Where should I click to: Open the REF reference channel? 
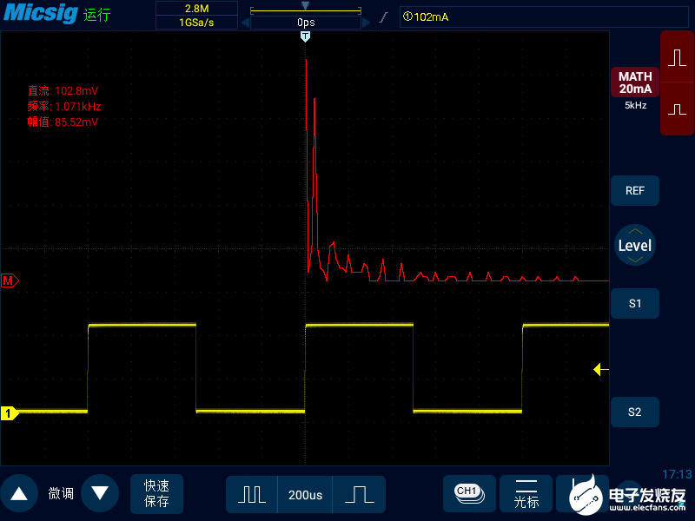click(635, 190)
